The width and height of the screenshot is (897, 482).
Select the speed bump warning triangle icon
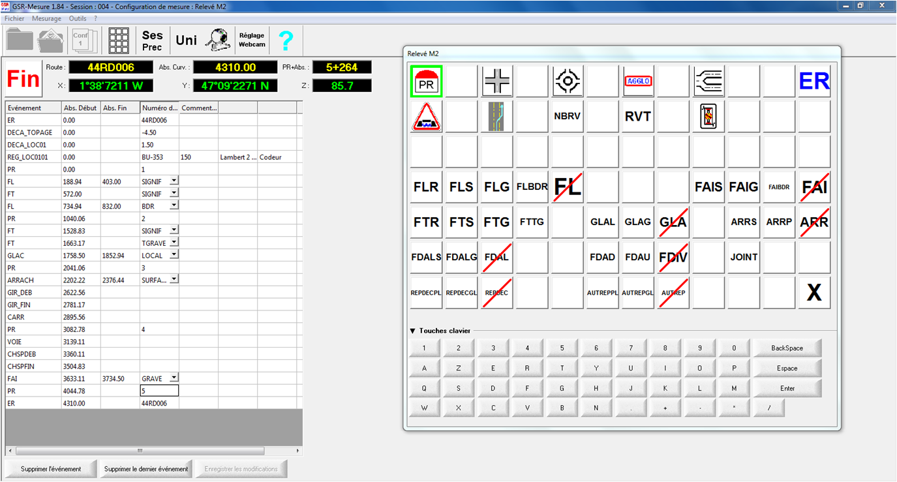point(426,117)
